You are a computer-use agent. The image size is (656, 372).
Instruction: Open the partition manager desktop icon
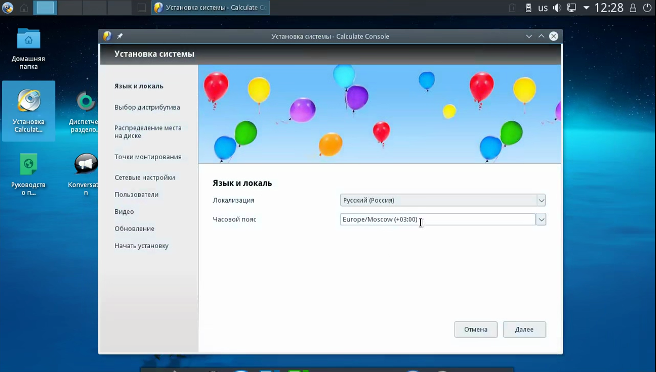[86, 110]
